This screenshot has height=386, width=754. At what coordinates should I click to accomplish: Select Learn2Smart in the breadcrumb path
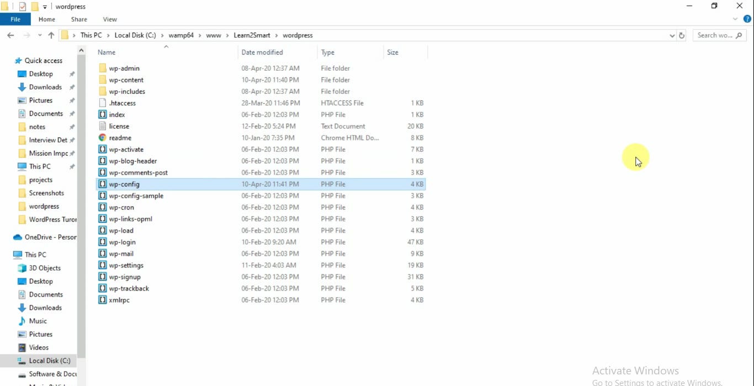(x=252, y=35)
